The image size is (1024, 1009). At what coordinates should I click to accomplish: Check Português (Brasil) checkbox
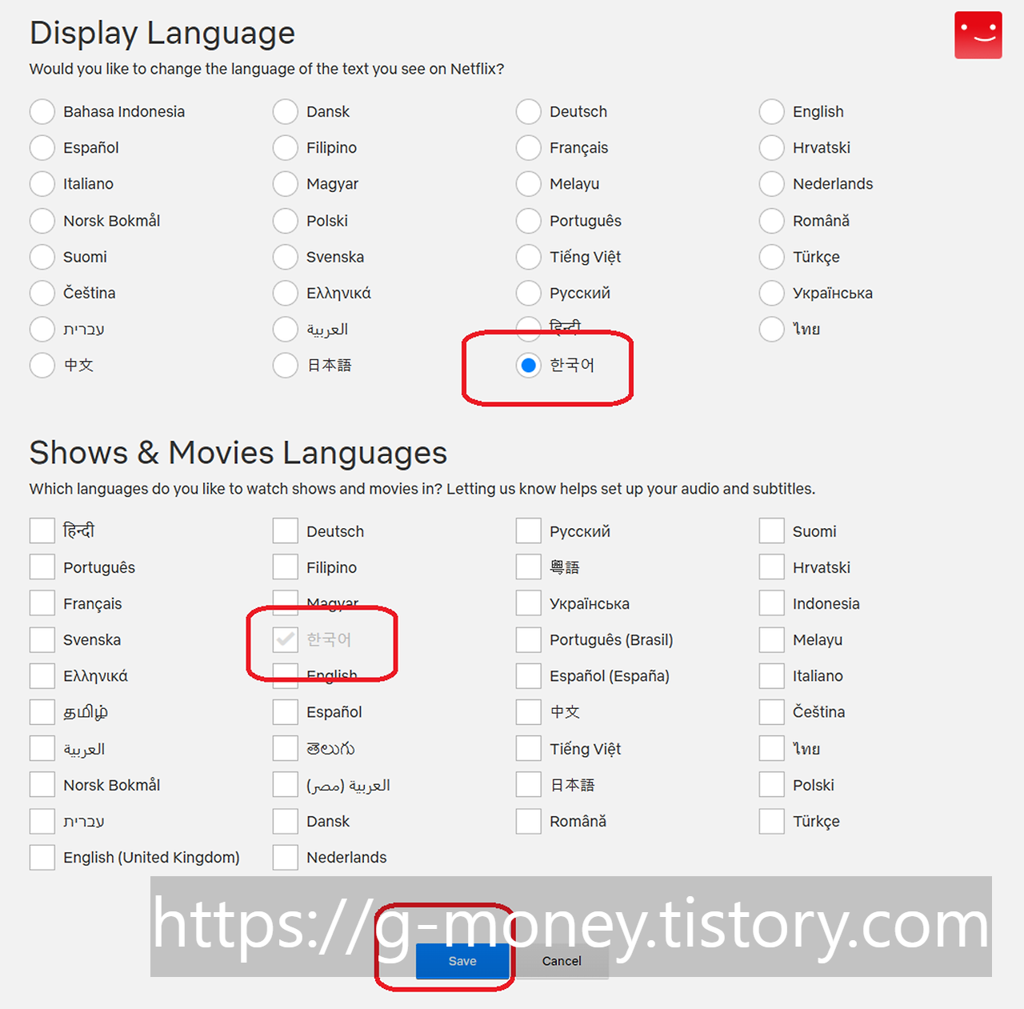pos(529,639)
